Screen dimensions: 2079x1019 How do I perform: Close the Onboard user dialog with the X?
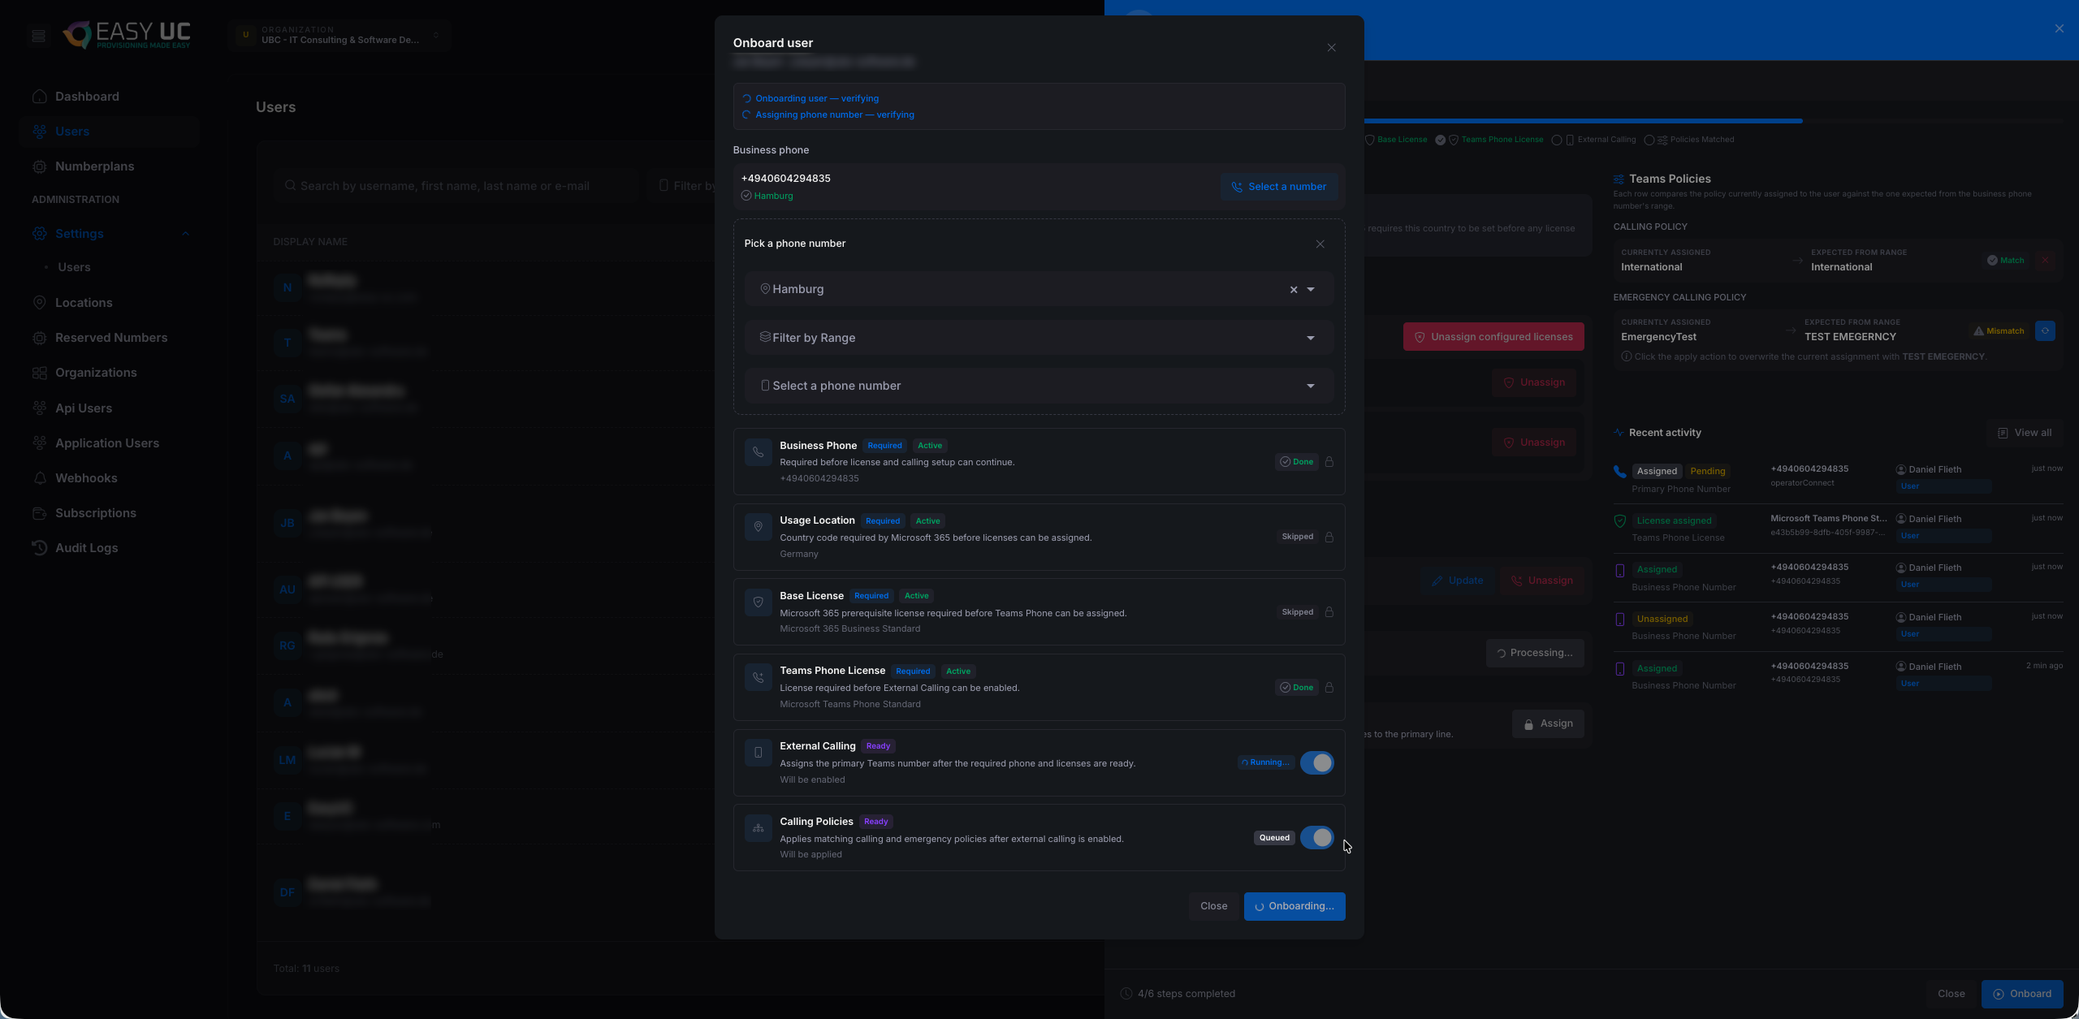tap(1332, 48)
